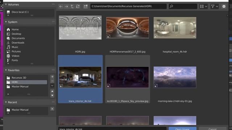The height and width of the screenshot is (130, 232).
Task: Select hospital_room_4k.hdr thumbnail
Action: 175,28
